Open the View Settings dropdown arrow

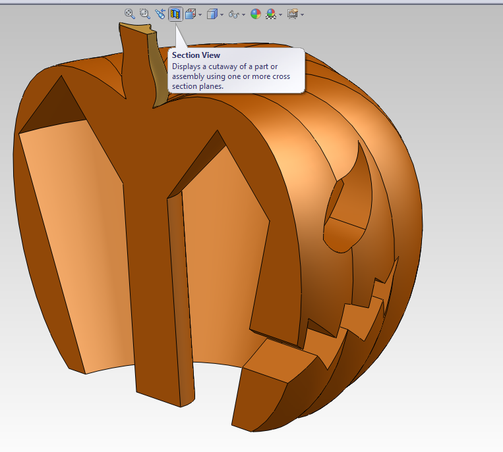(303, 14)
